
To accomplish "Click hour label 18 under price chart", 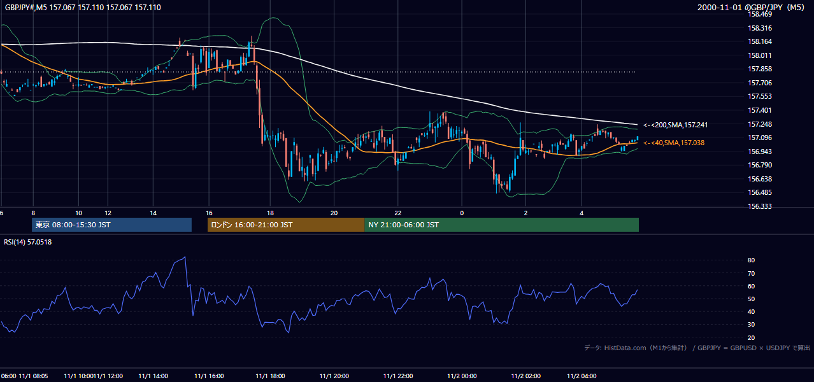I will [270, 213].
